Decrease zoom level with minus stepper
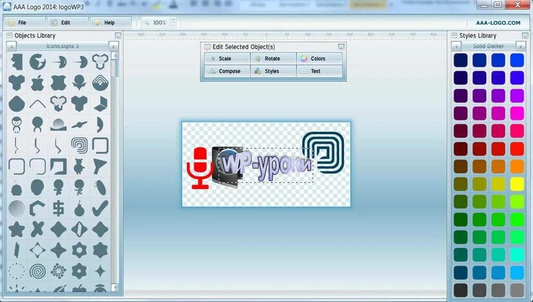Screen dimensions: 533x302 173,26
